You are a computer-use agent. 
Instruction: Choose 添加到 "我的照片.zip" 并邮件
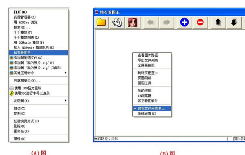pyautogui.click(x=39, y=68)
